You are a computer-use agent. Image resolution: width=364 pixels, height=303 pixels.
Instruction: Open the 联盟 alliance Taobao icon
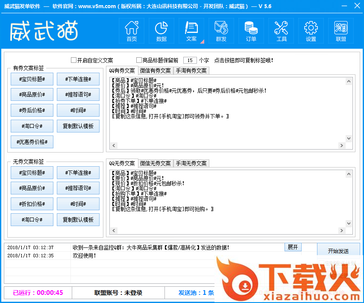341,31
